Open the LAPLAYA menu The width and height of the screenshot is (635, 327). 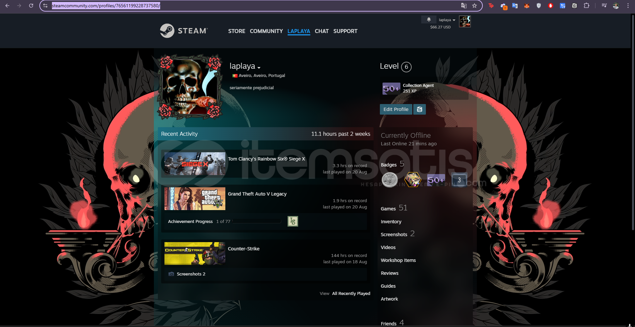(x=299, y=31)
